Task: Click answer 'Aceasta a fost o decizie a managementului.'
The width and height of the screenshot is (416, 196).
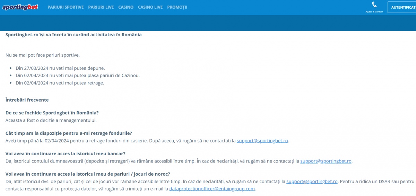Action: [51, 120]
